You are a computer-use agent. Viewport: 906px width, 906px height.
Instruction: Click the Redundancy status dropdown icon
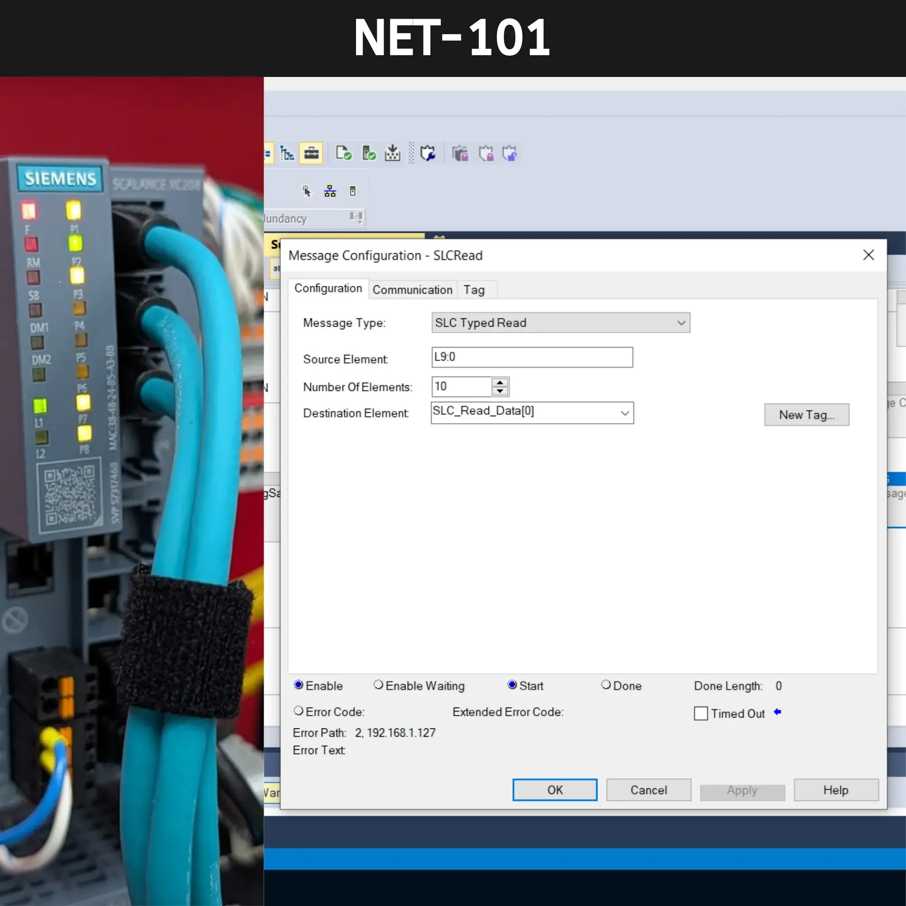click(x=357, y=217)
